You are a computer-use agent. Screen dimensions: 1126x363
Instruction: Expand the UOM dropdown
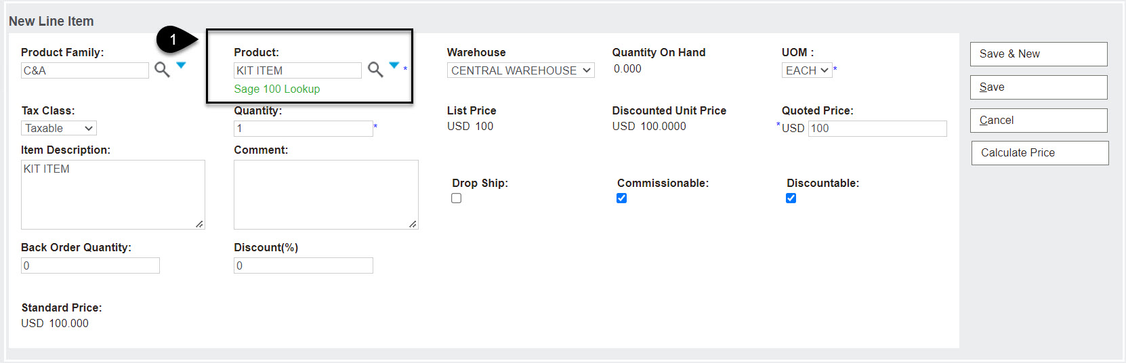806,70
